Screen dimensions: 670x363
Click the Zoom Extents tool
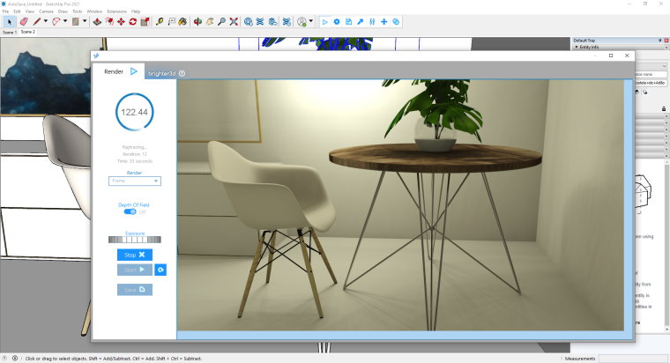coord(234,21)
